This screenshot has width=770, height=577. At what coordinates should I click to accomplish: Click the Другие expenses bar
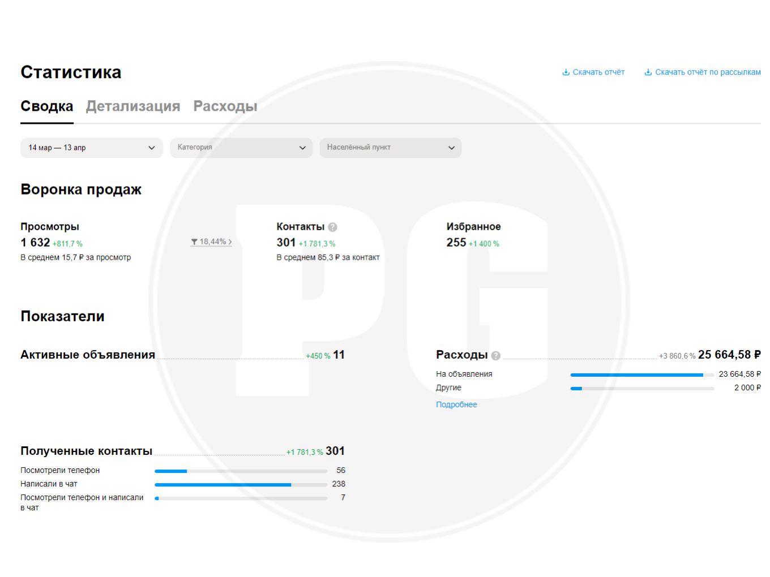[643, 389]
